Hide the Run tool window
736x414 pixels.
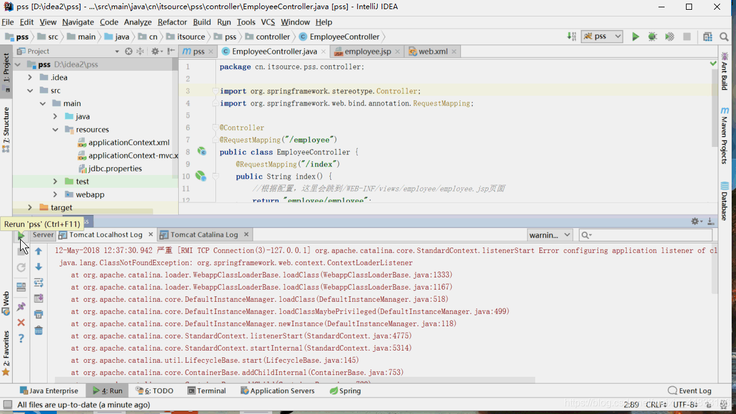[711, 221]
